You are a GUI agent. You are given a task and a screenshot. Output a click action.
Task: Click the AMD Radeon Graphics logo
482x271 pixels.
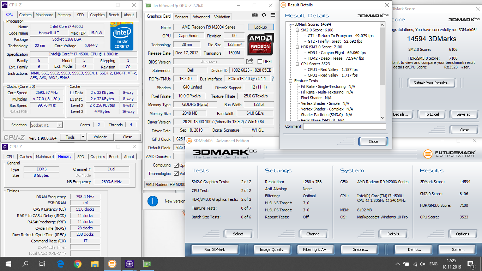click(261, 44)
